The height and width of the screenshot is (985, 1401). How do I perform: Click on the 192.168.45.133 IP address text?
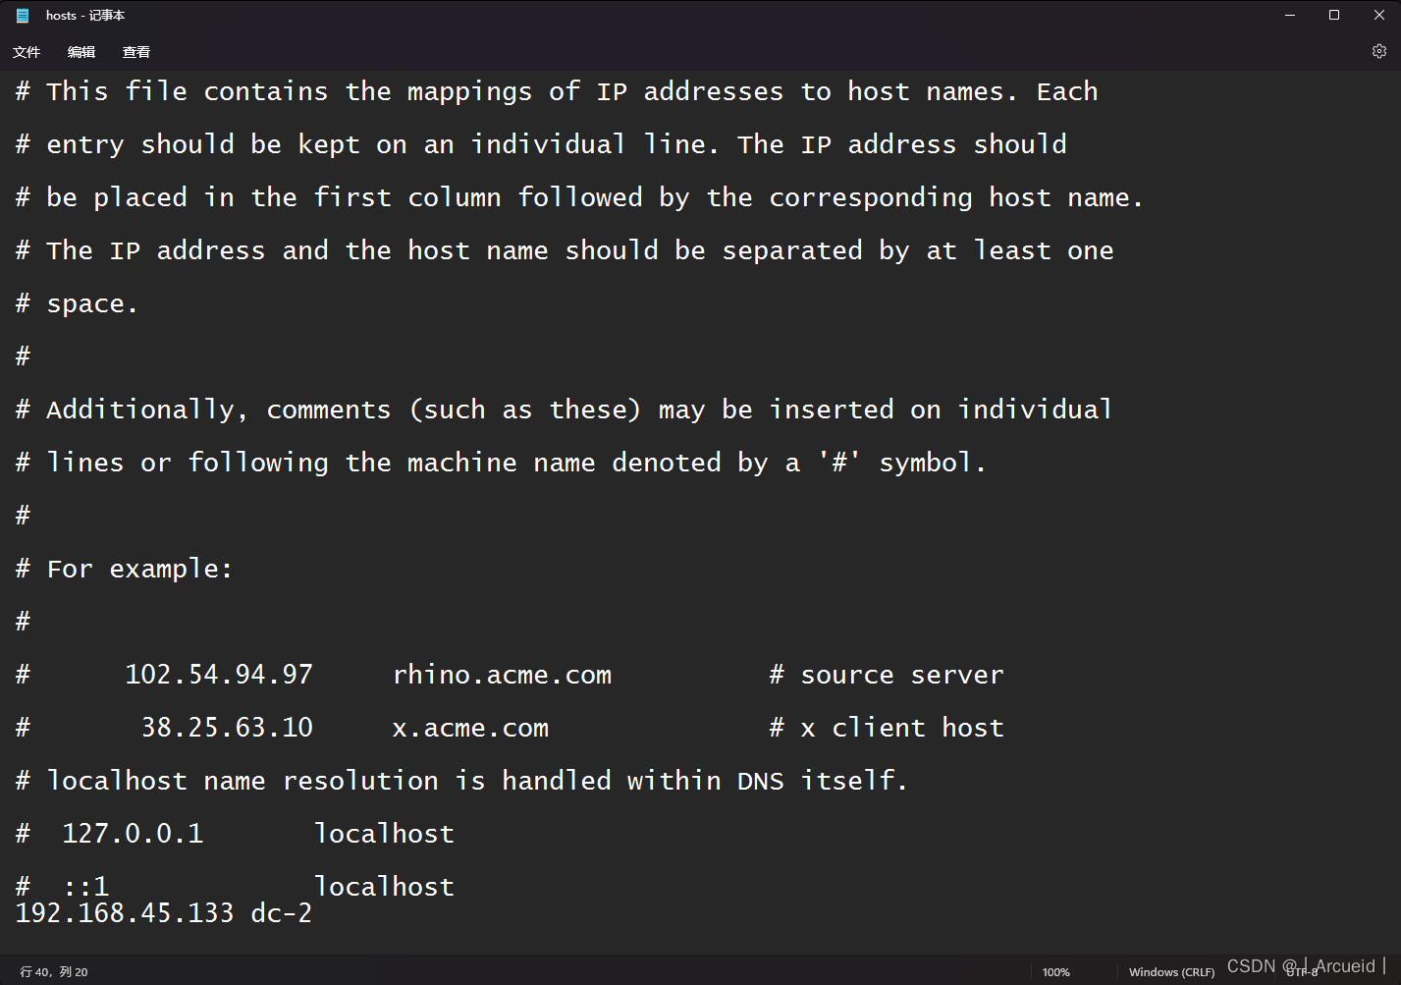click(125, 913)
